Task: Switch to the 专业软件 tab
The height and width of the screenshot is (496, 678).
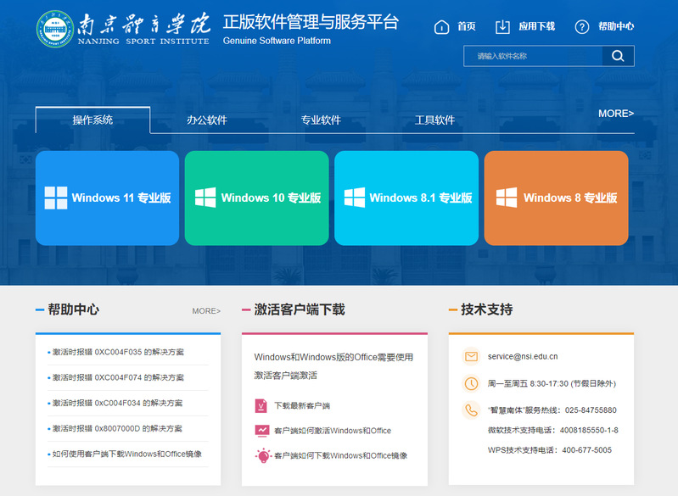Action: [x=321, y=120]
